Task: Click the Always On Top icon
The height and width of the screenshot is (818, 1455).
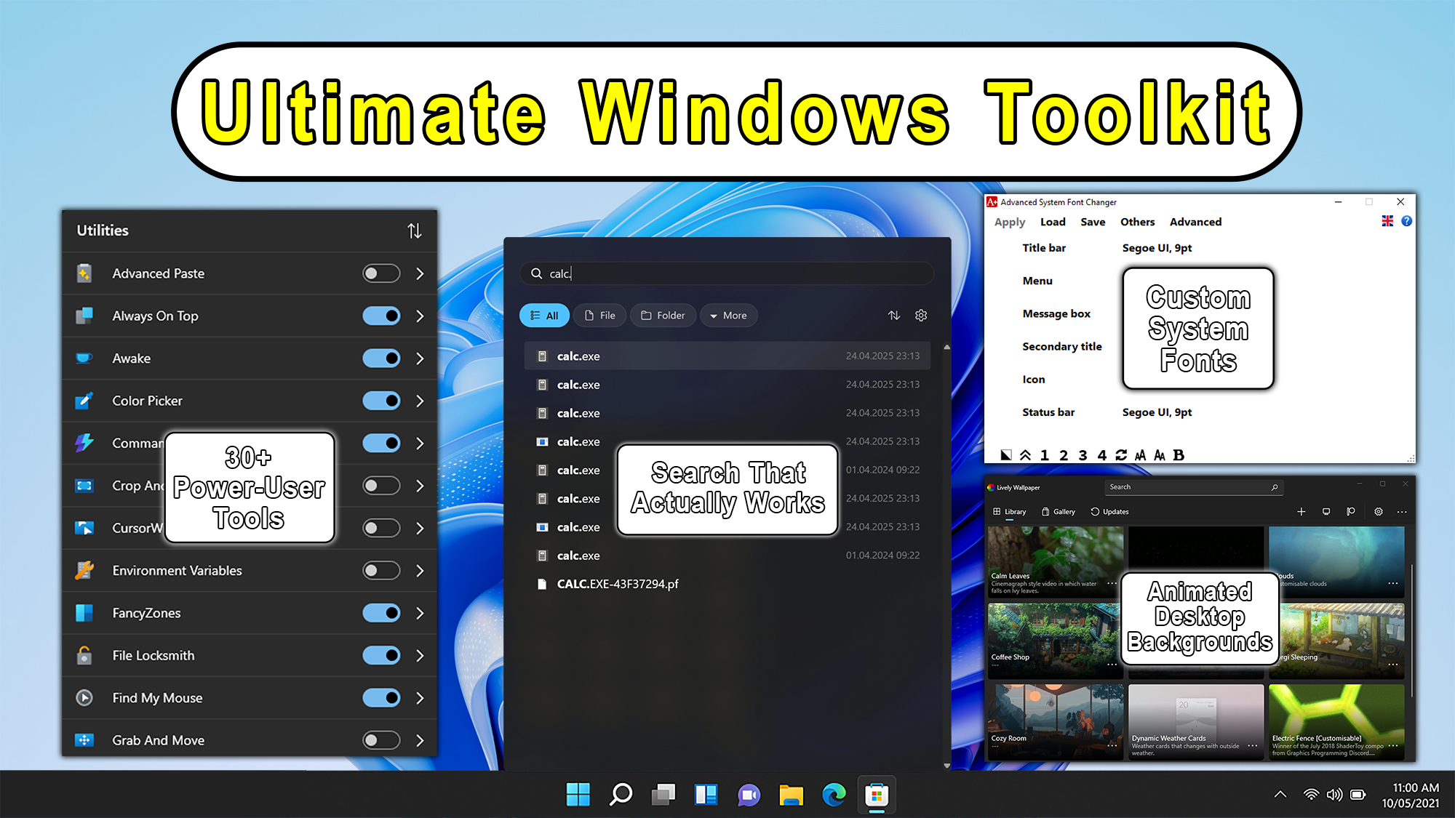Action: 84,316
